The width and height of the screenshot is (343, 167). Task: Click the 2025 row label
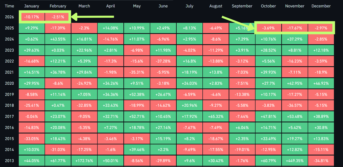tap(9, 28)
